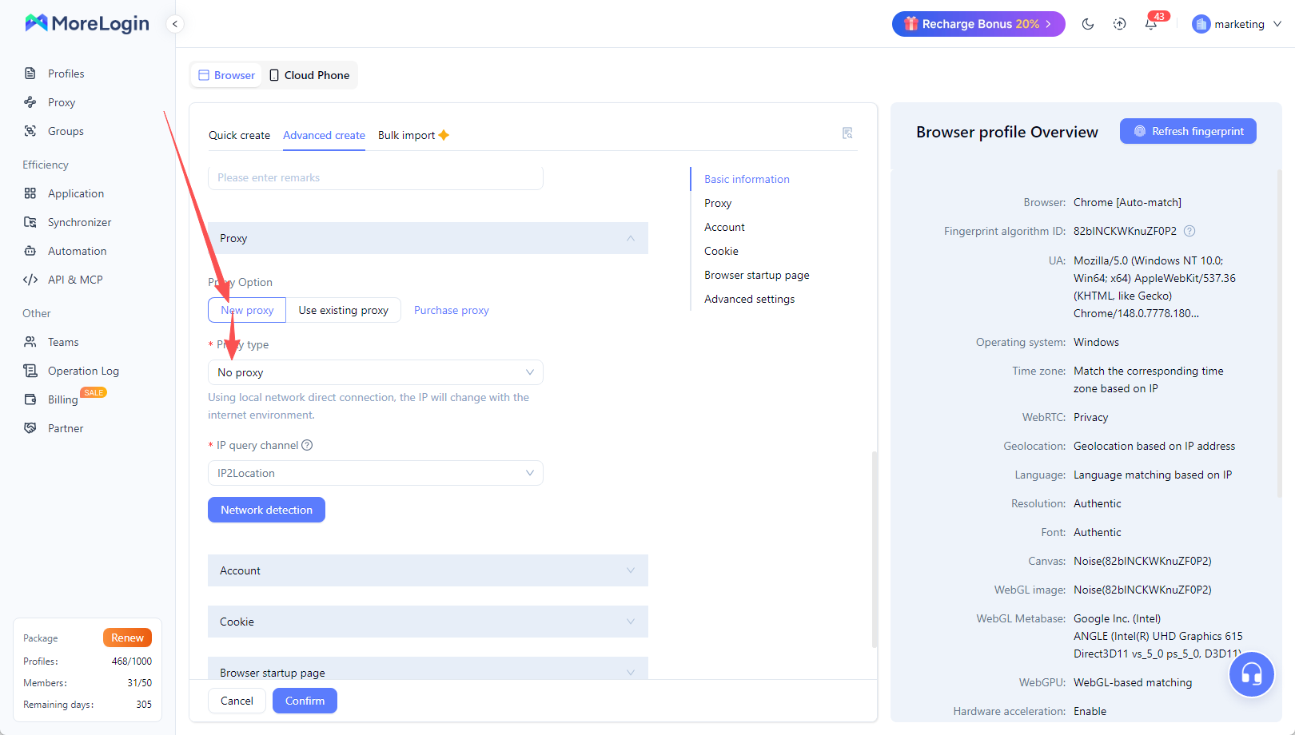Click the Fingerprint algorithm ID value 82bINCKWKnuZF0P2
Viewport: 1295px width, 735px height.
coord(1125,231)
